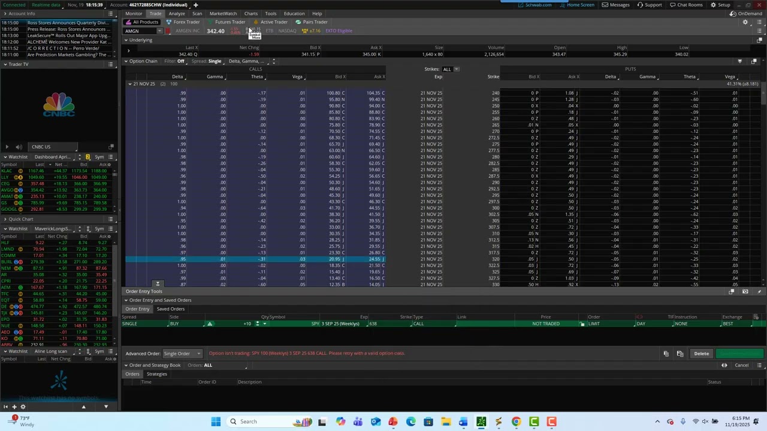Delete the current order entry
The image size is (767, 431).
(702, 354)
